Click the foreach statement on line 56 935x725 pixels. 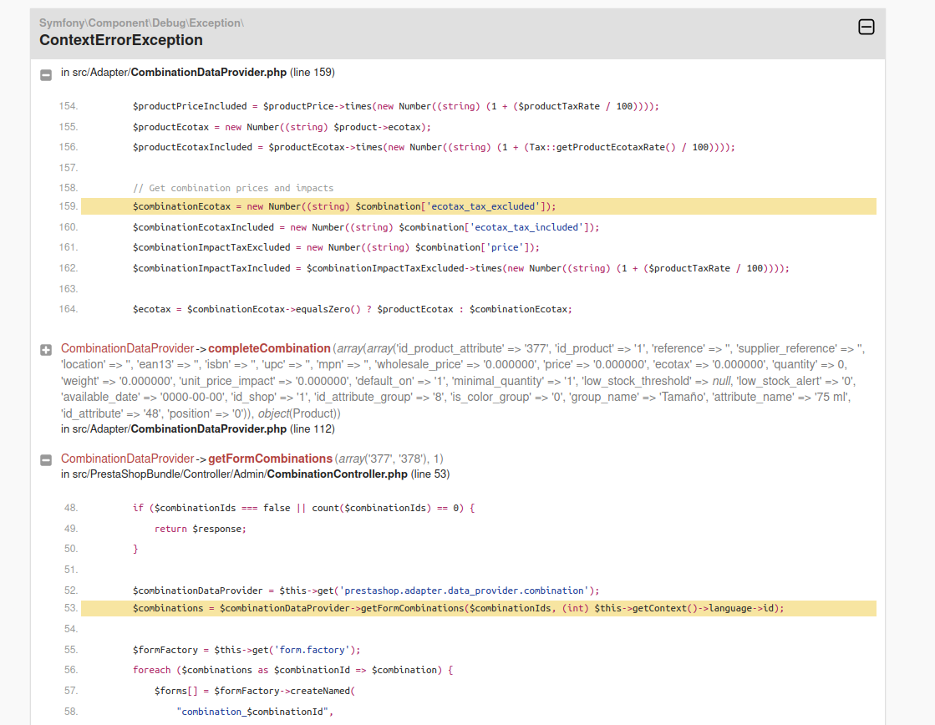(292, 670)
